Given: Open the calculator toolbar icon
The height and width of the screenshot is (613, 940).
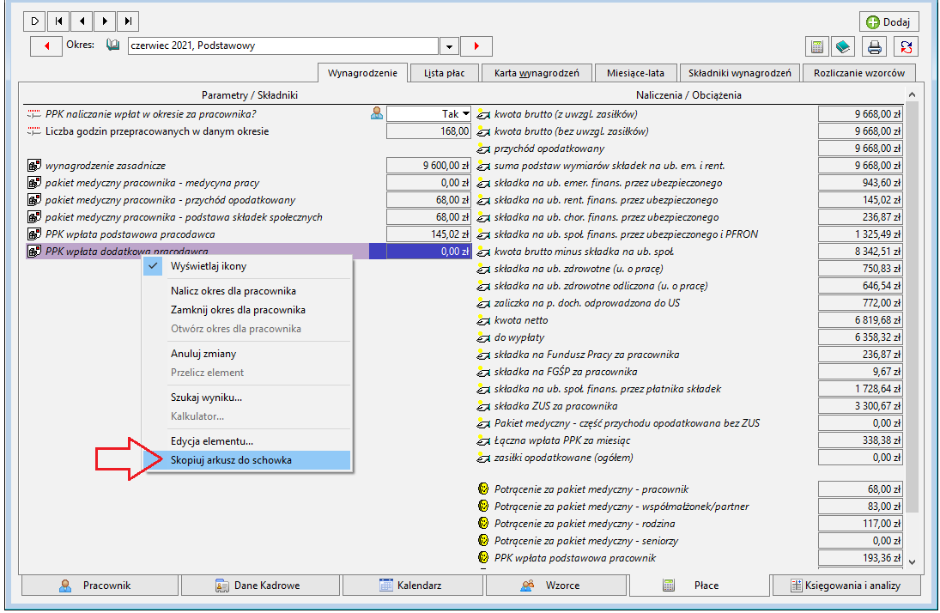Looking at the screenshot, I should click(816, 46).
